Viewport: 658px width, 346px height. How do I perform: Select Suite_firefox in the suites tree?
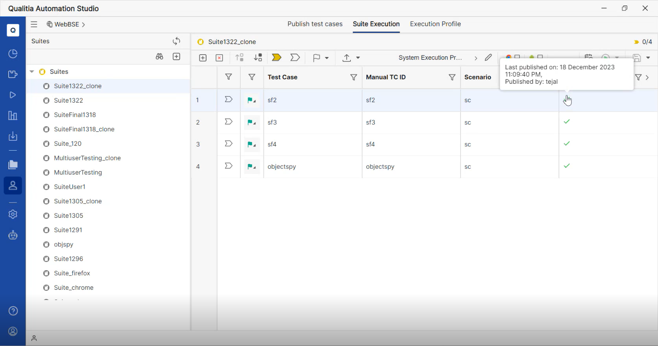[x=72, y=273]
